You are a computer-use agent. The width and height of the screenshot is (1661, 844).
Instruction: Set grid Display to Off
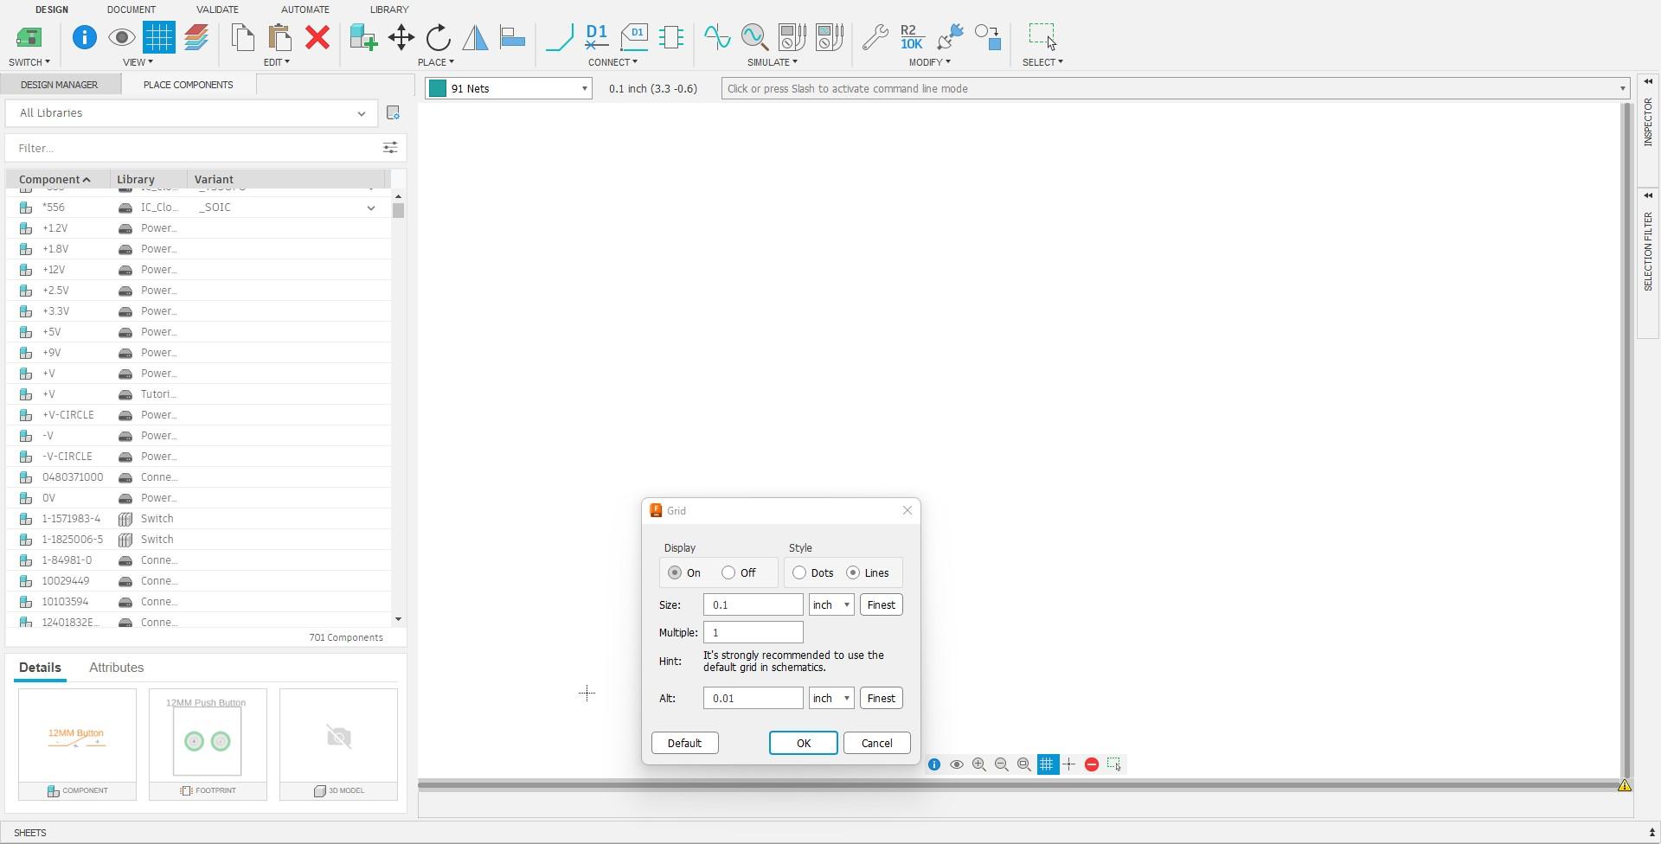pyautogui.click(x=728, y=572)
